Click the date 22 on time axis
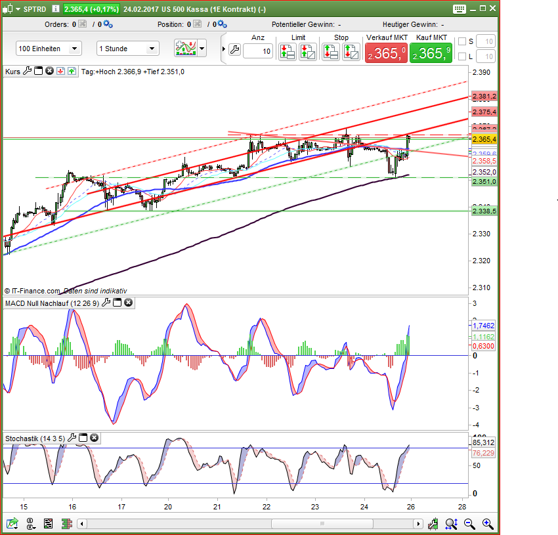This screenshot has height=535, width=558. (x=267, y=507)
